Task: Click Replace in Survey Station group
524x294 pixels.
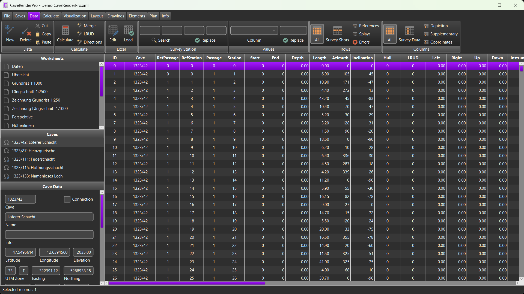Action: [x=205, y=40]
